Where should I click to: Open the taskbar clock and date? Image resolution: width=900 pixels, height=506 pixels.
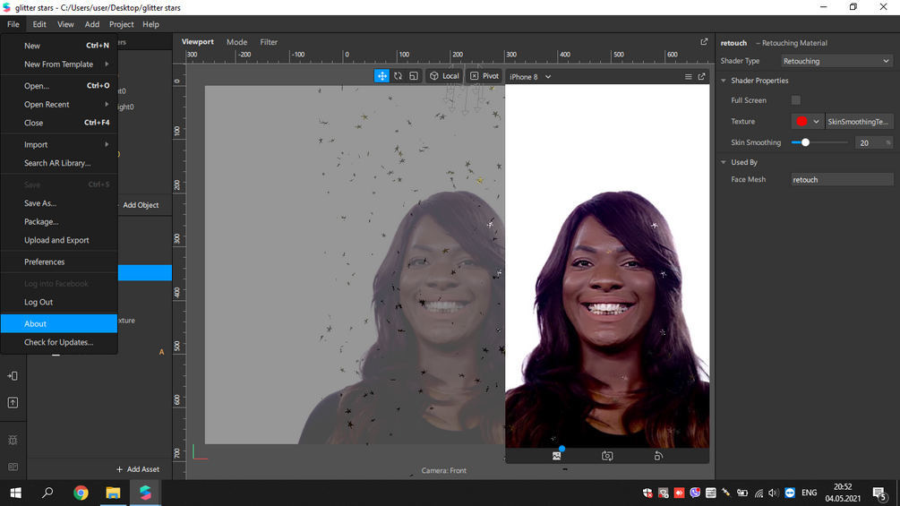pyautogui.click(x=843, y=493)
